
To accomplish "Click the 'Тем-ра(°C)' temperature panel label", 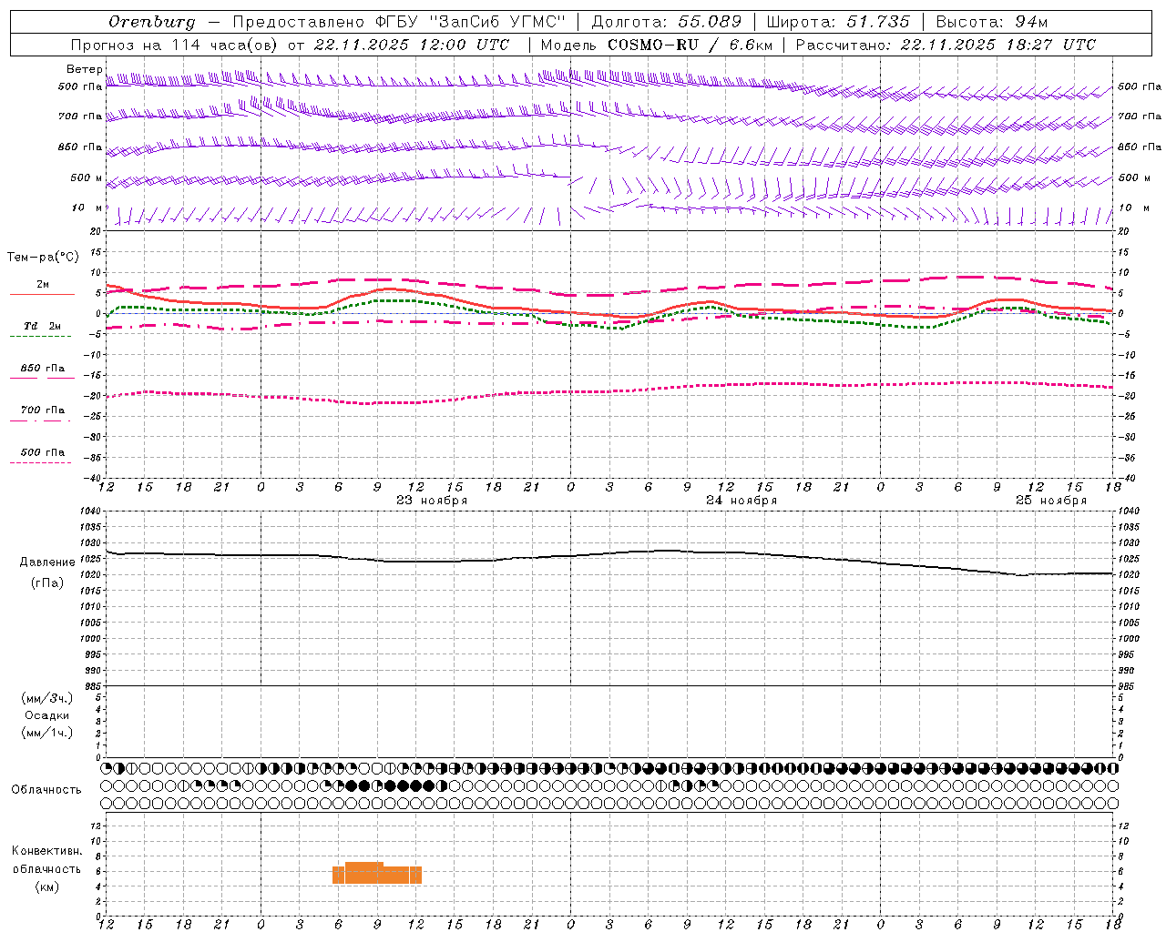I will click(x=43, y=258).
